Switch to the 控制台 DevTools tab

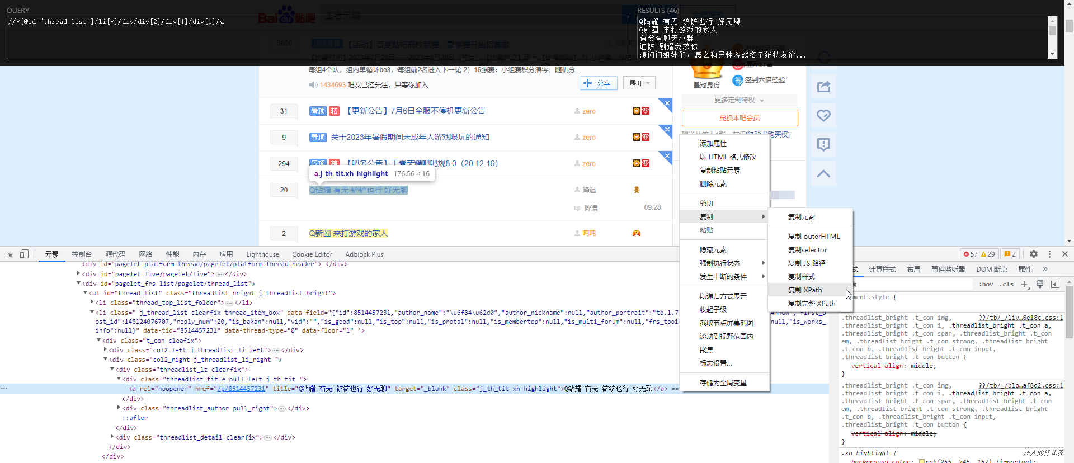[82, 254]
